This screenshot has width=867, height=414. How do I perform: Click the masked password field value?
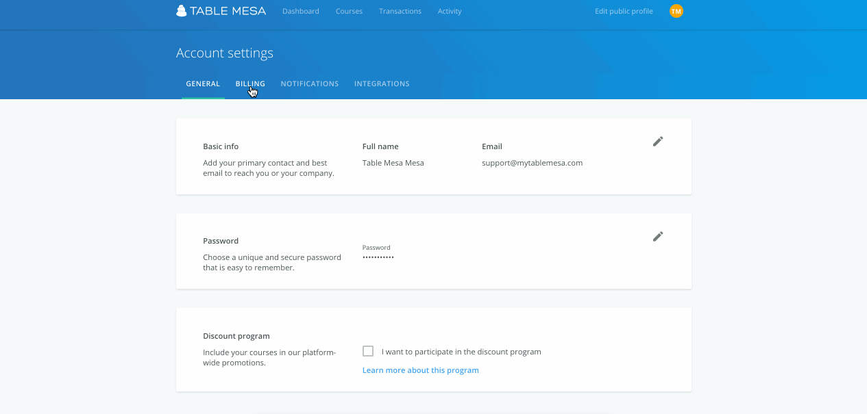[378, 257]
